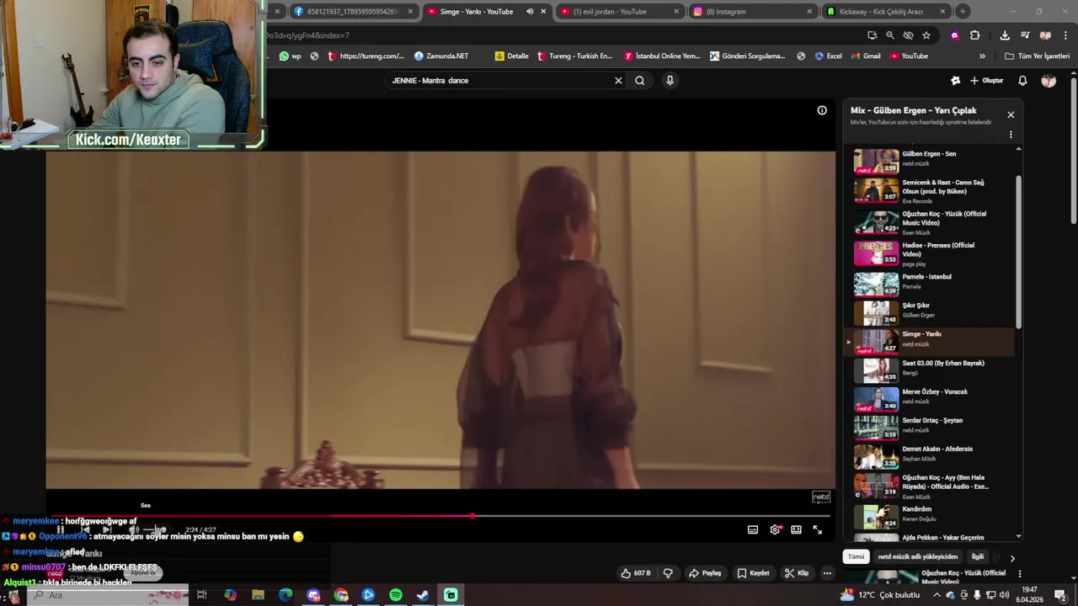Click the Paylaş share button

tap(705, 573)
